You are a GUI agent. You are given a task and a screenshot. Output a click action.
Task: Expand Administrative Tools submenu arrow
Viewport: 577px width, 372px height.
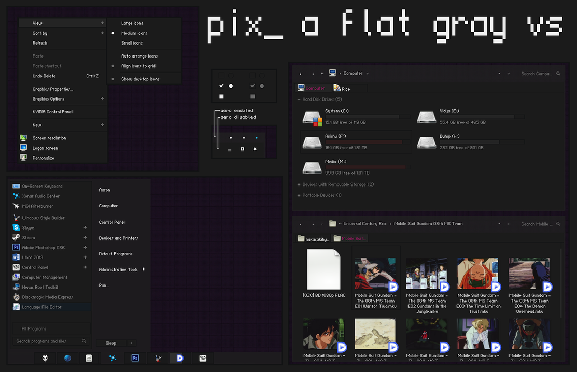coord(144,269)
